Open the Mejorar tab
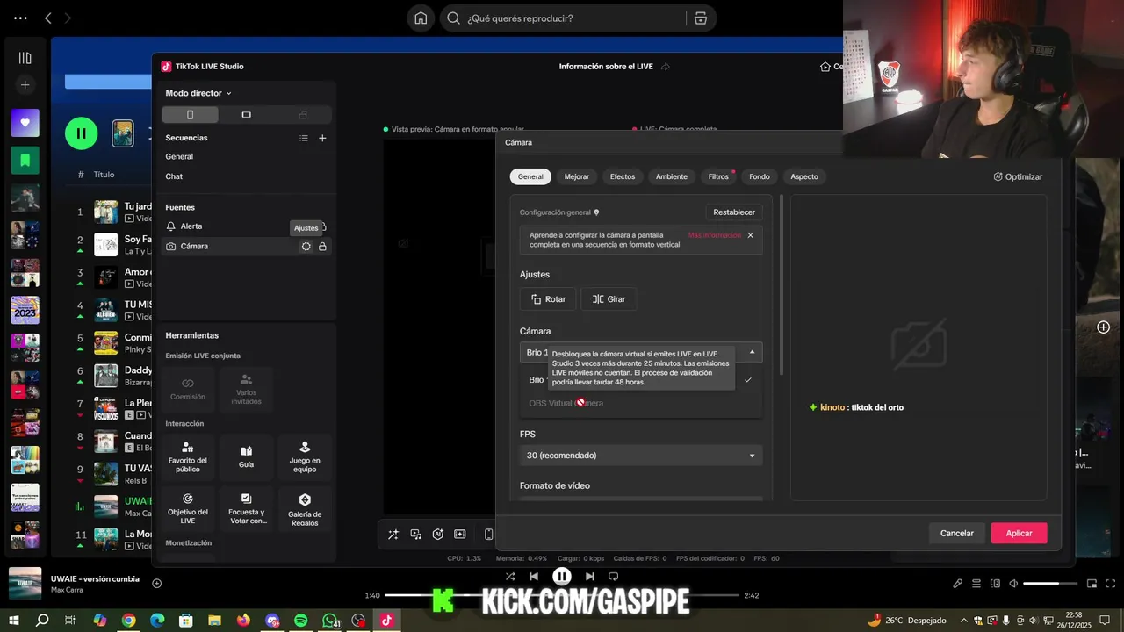1124x632 pixels. click(x=577, y=176)
